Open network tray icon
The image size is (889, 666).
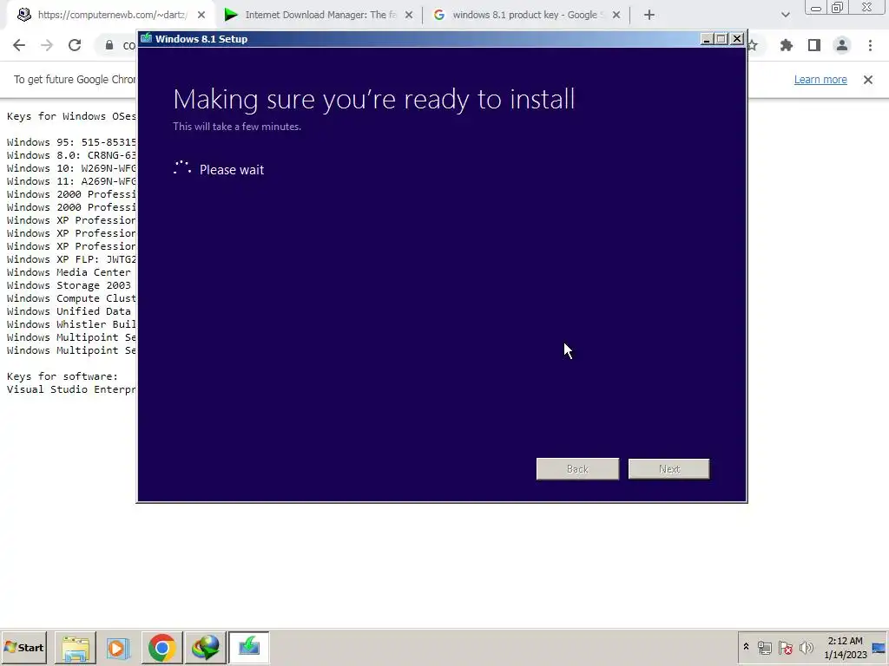765,647
